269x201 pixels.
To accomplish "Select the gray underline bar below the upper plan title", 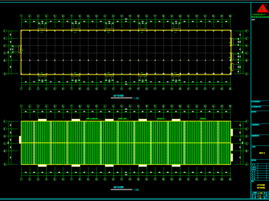I will point(122,98).
